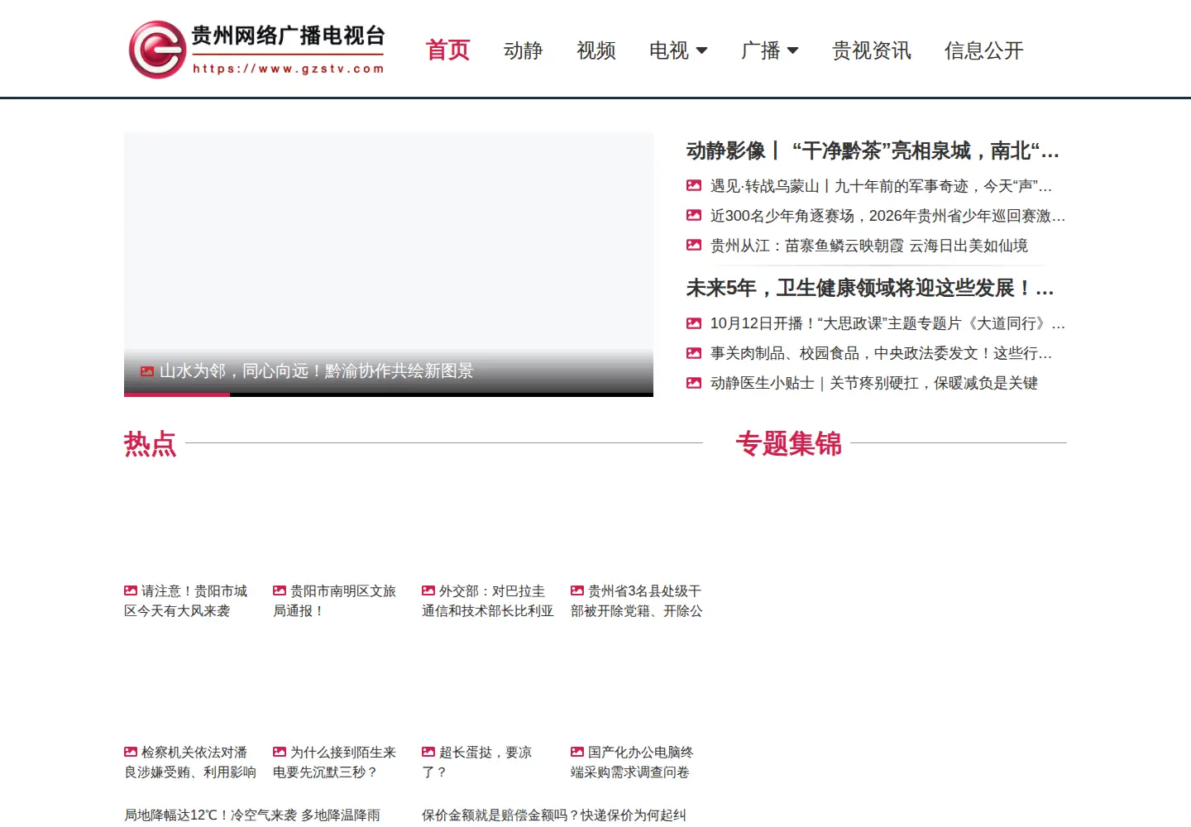This screenshot has width=1191, height=827.
Task: Open news 局地降幅达12℃！冷空气来袭
Action: (252, 815)
